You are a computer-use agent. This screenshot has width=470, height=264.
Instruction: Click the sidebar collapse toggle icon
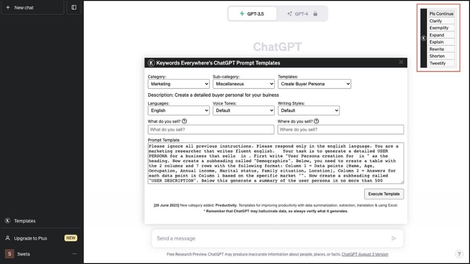74,7
